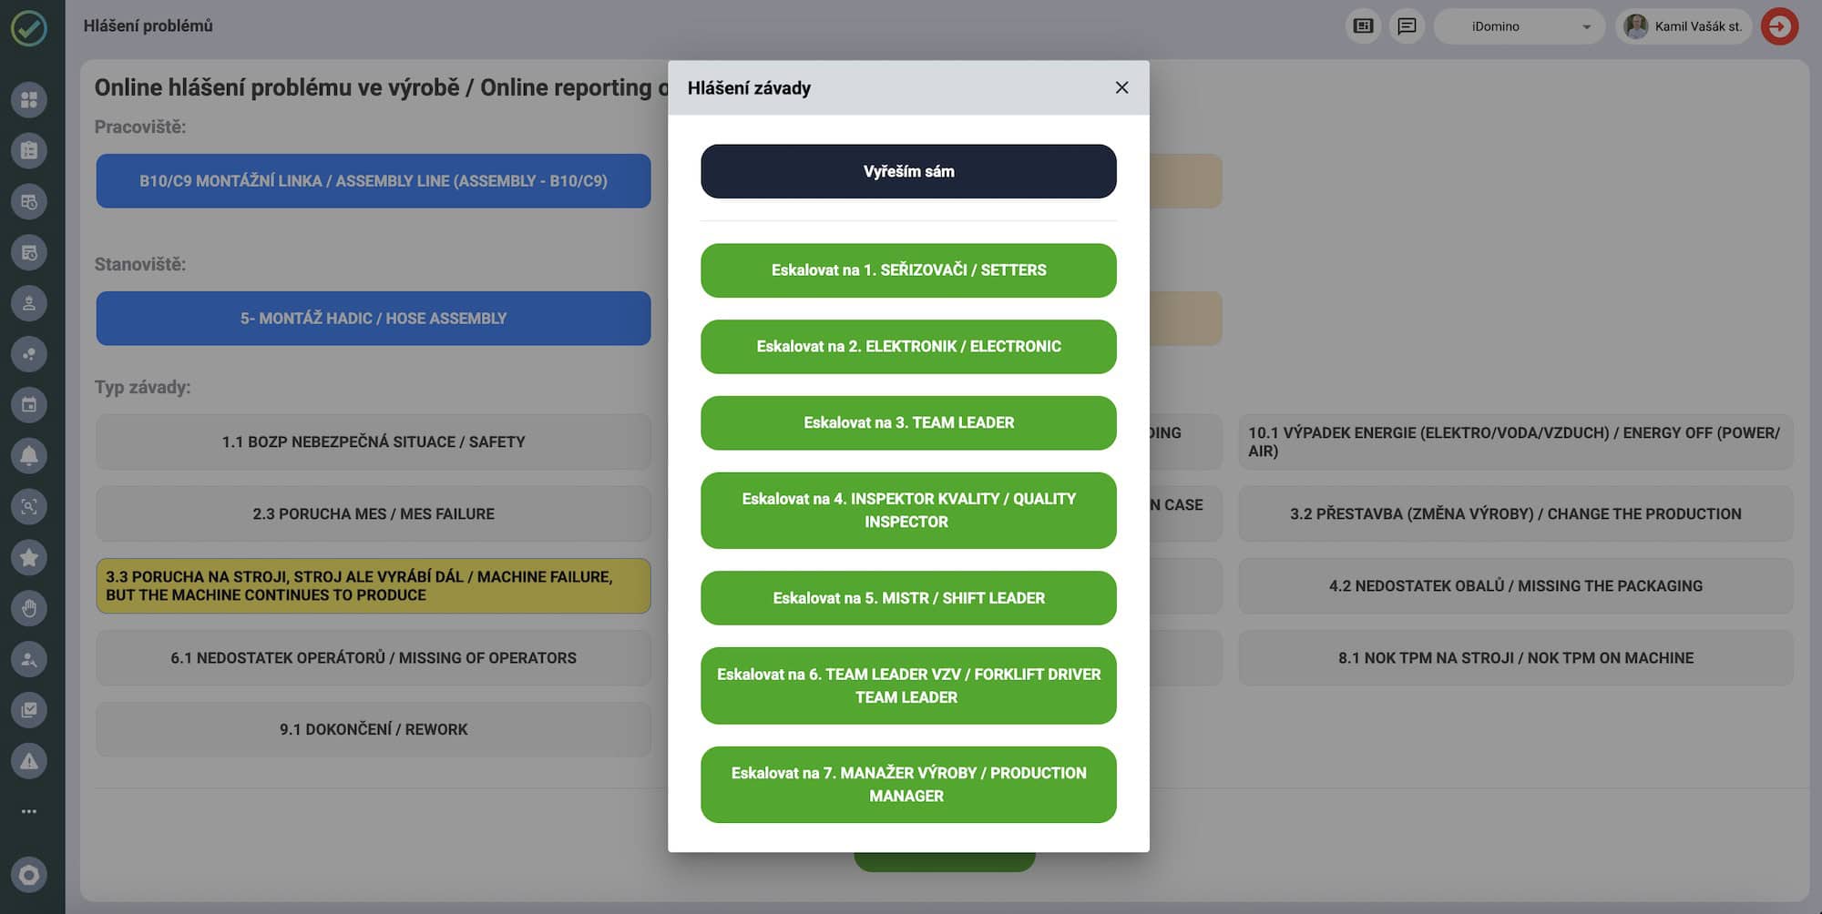Click the red logout arrow icon
Screen dimensions: 1822x914
[x=1779, y=26]
